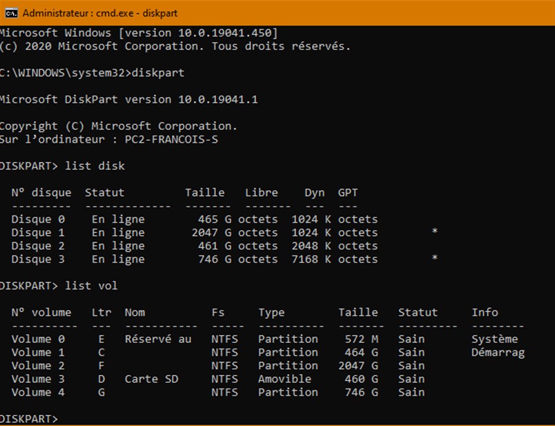Click the final empty 'DISKPART>' prompt
Viewport: 555px width, 426px height.
coord(28,419)
